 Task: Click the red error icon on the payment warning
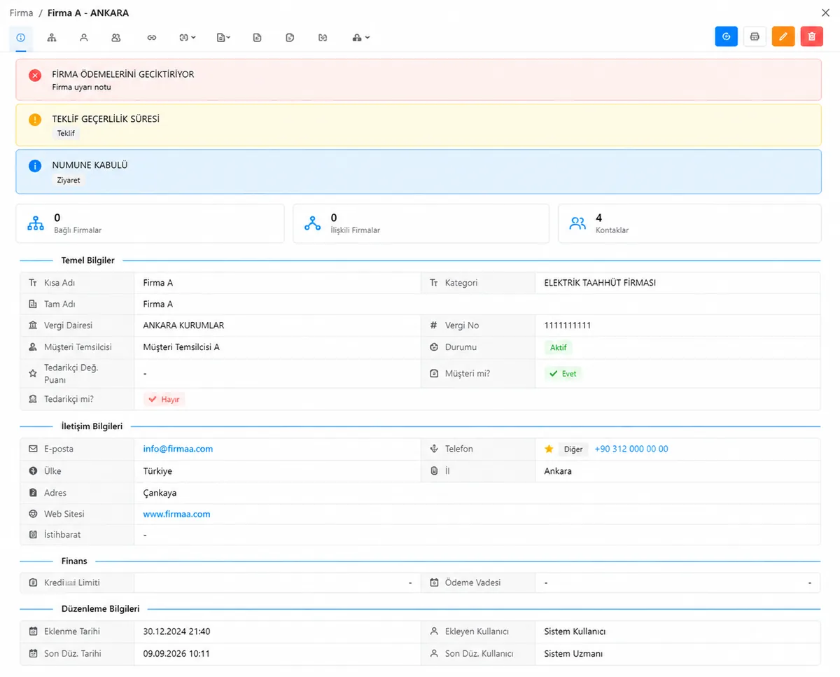pyautogui.click(x=35, y=75)
